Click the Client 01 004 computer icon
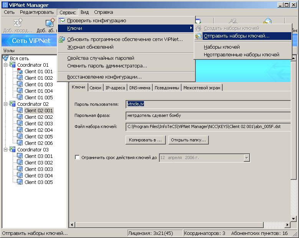This screenshot has height=238, width=299. click(x=20, y=91)
